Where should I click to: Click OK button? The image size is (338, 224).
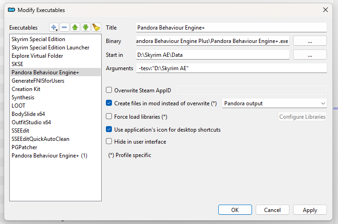(235, 210)
